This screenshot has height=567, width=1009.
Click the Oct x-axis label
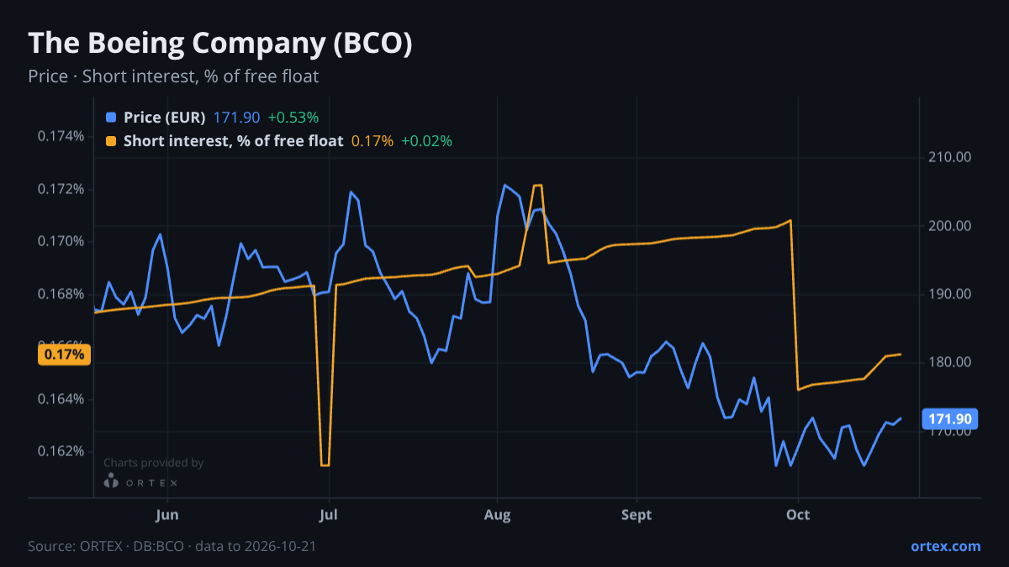(798, 515)
